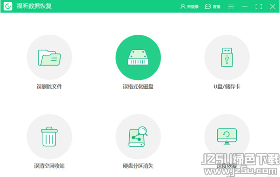Choose the USB drive/memory card recovery icon
Image resolution: width=280 pixels, height=177 pixels.
pyautogui.click(x=227, y=57)
